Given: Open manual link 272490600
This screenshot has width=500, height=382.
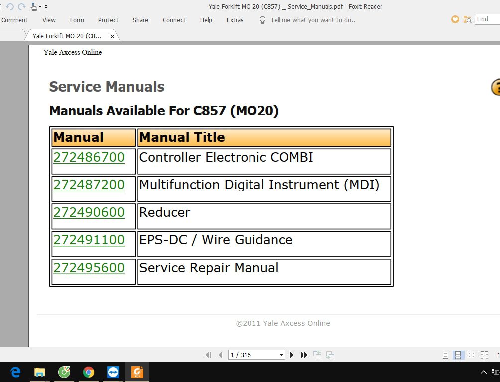Looking at the screenshot, I should click(89, 212).
